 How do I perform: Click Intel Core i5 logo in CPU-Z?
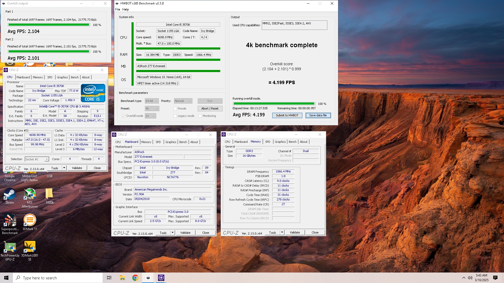[x=93, y=93]
